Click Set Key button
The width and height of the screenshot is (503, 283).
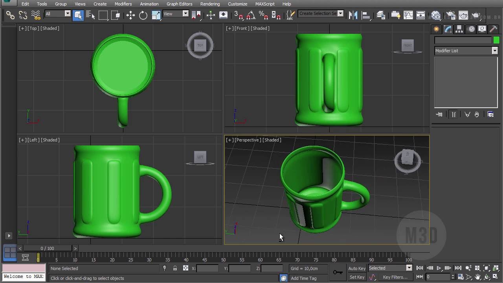(x=357, y=277)
